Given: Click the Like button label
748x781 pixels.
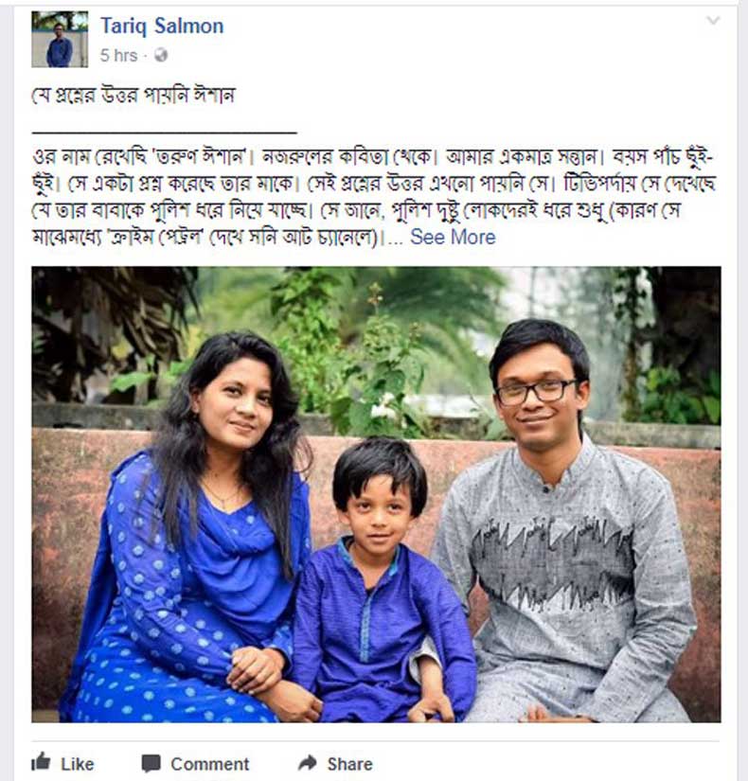Looking at the screenshot, I should click(x=78, y=764).
